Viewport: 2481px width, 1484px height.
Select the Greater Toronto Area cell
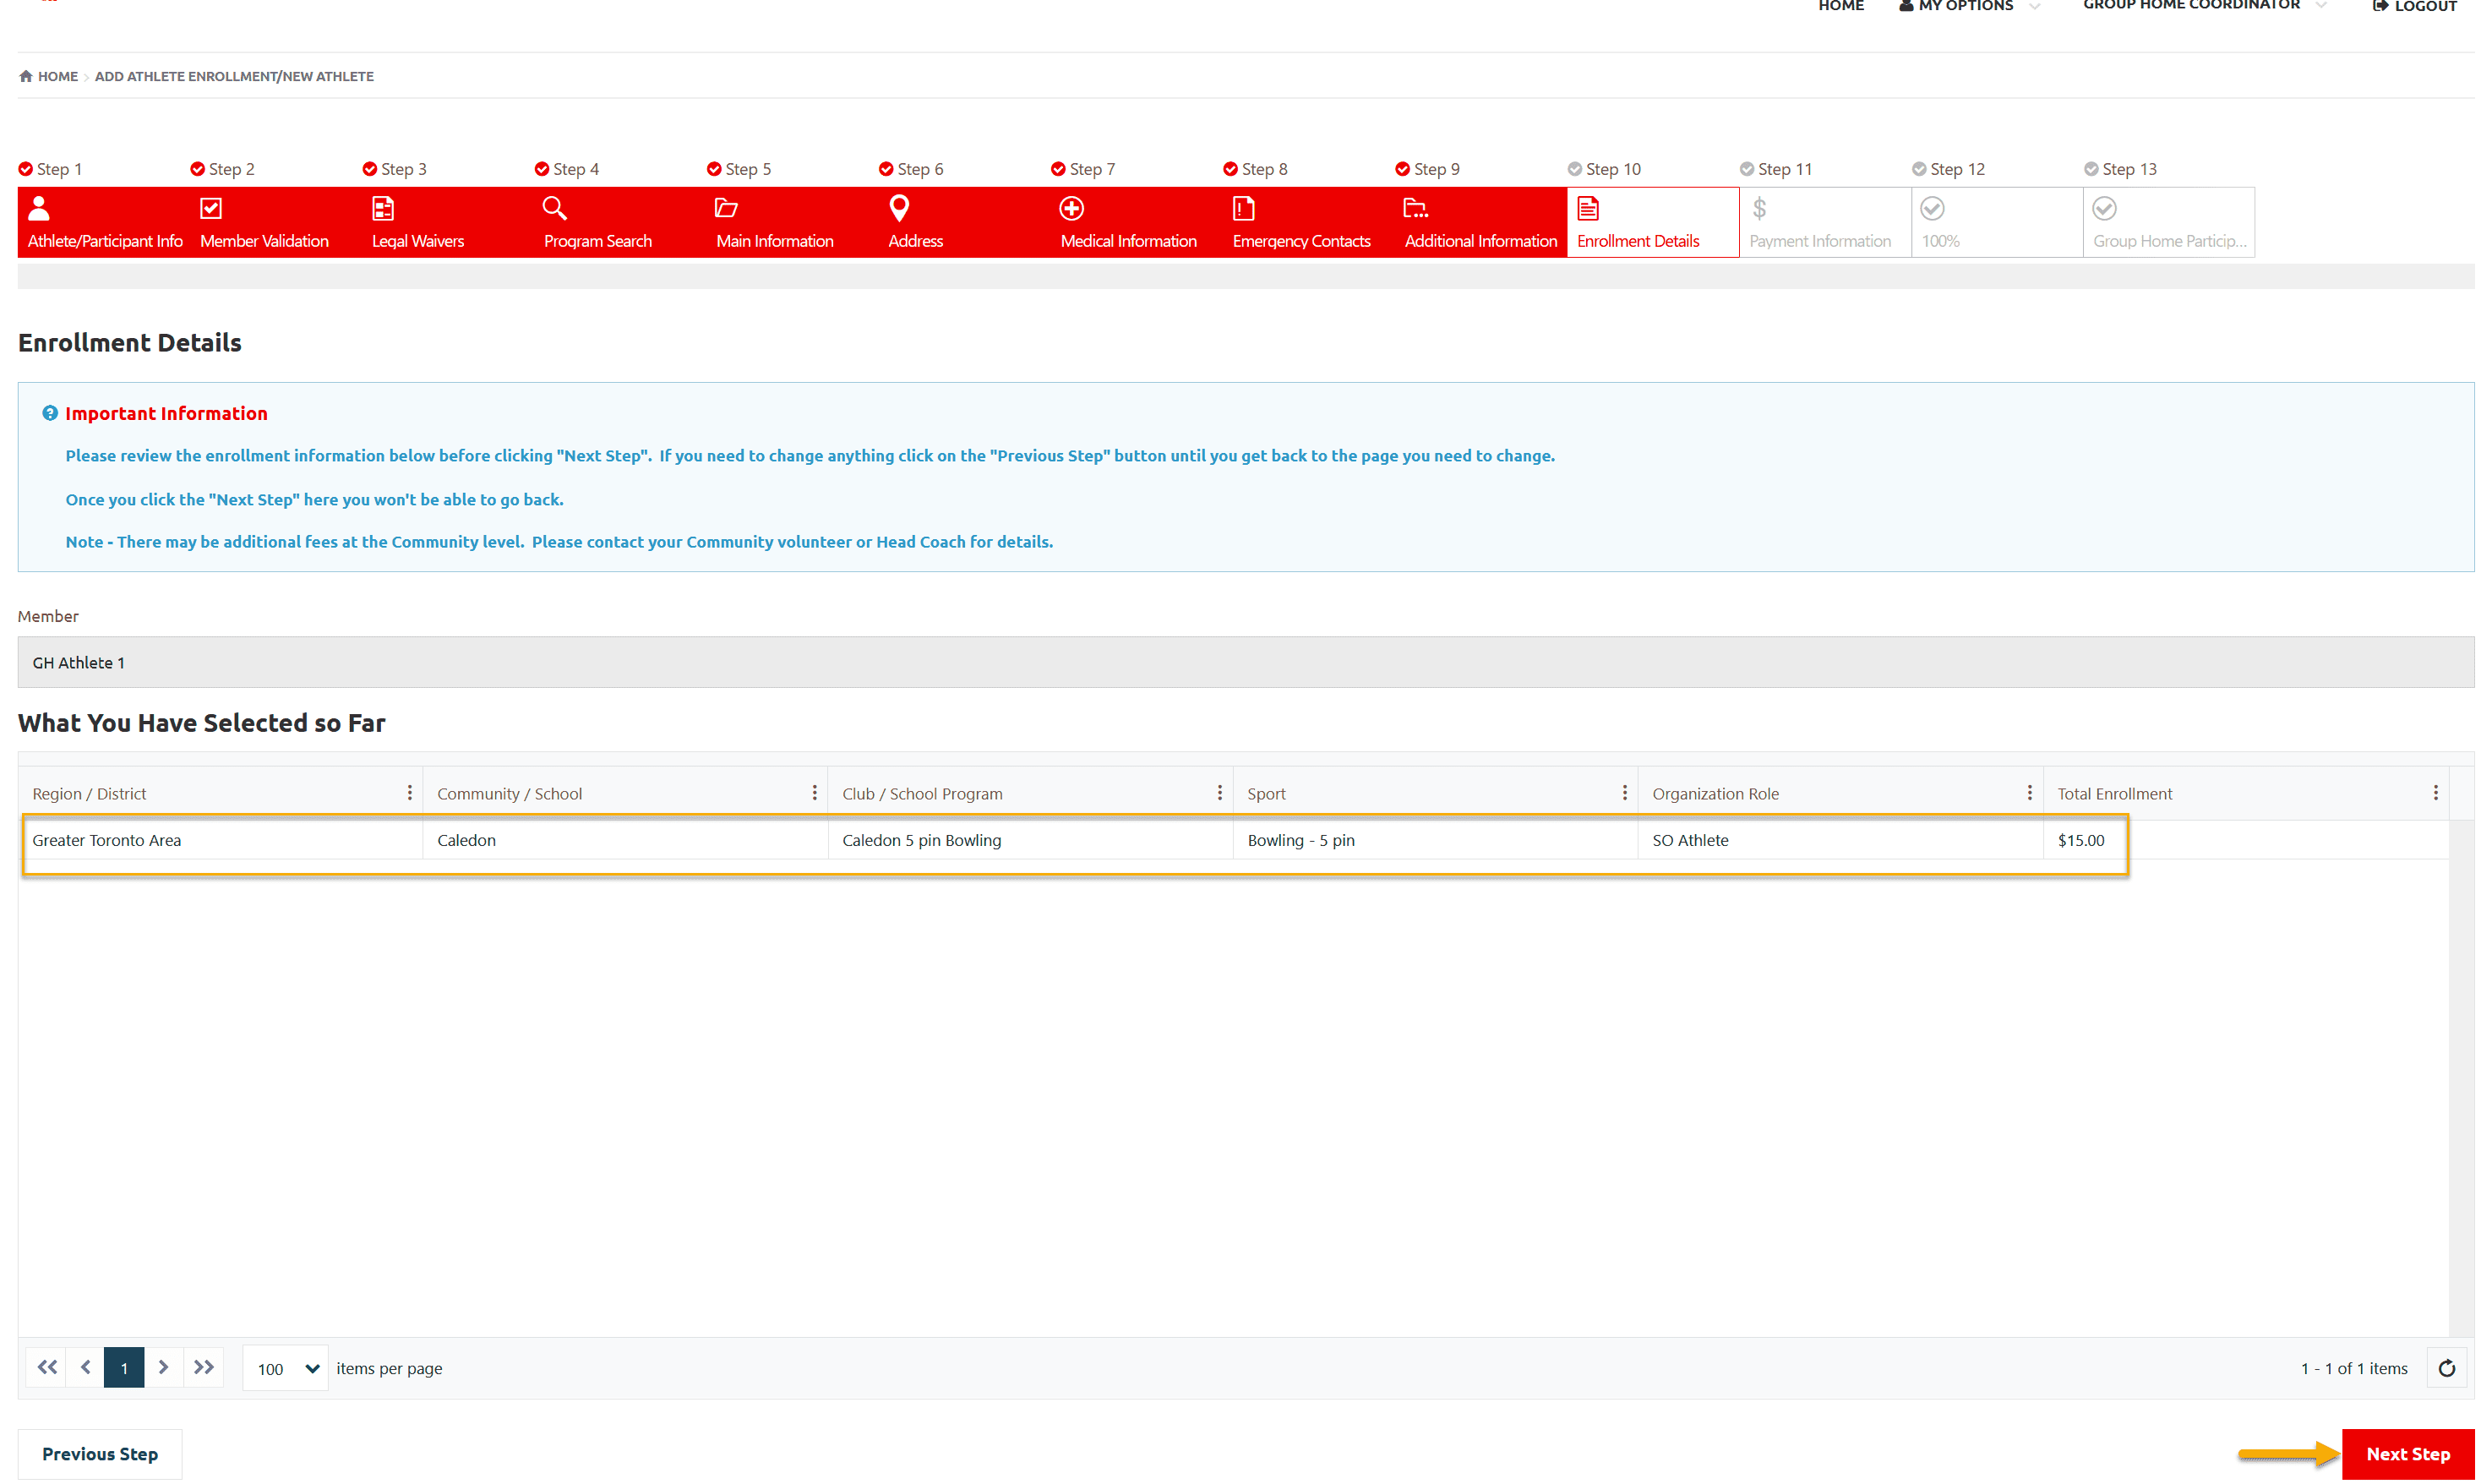(222, 840)
